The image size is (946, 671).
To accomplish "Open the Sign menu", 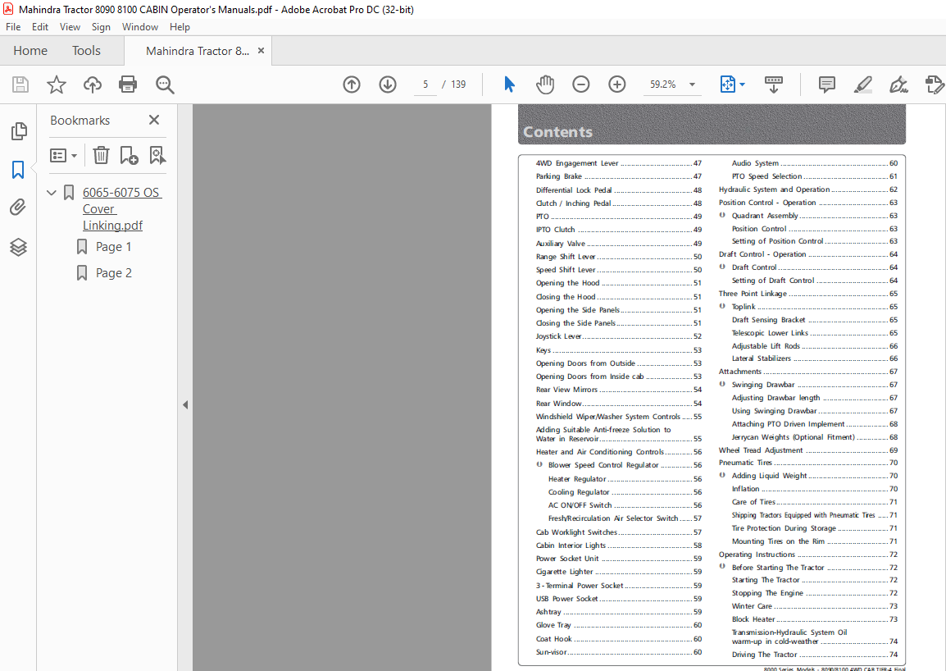I will tap(101, 26).
